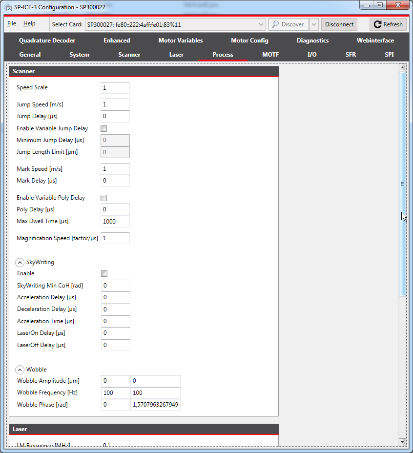Click the vertical scrollbar thumb
The width and height of the screenshot is (413, 453).
(x=402, y=184)
